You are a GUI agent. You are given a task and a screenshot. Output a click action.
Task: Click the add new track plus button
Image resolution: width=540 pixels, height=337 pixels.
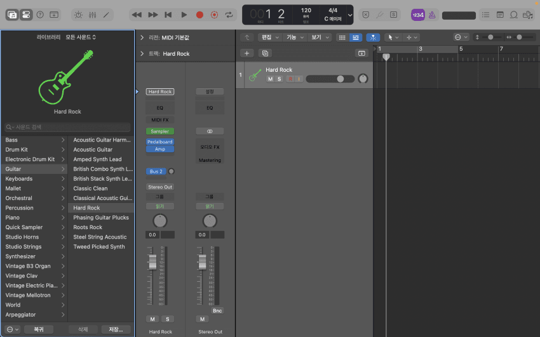coord(248,53)
